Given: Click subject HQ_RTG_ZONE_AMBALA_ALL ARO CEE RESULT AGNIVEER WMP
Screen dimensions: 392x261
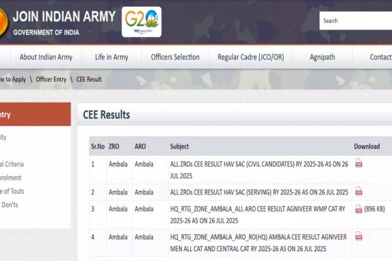Looking at the screenshot, I should point(257,215).
